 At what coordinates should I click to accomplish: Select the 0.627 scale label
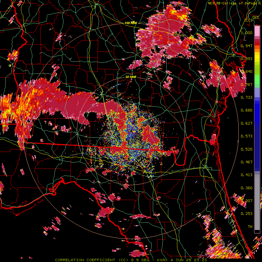247,123
